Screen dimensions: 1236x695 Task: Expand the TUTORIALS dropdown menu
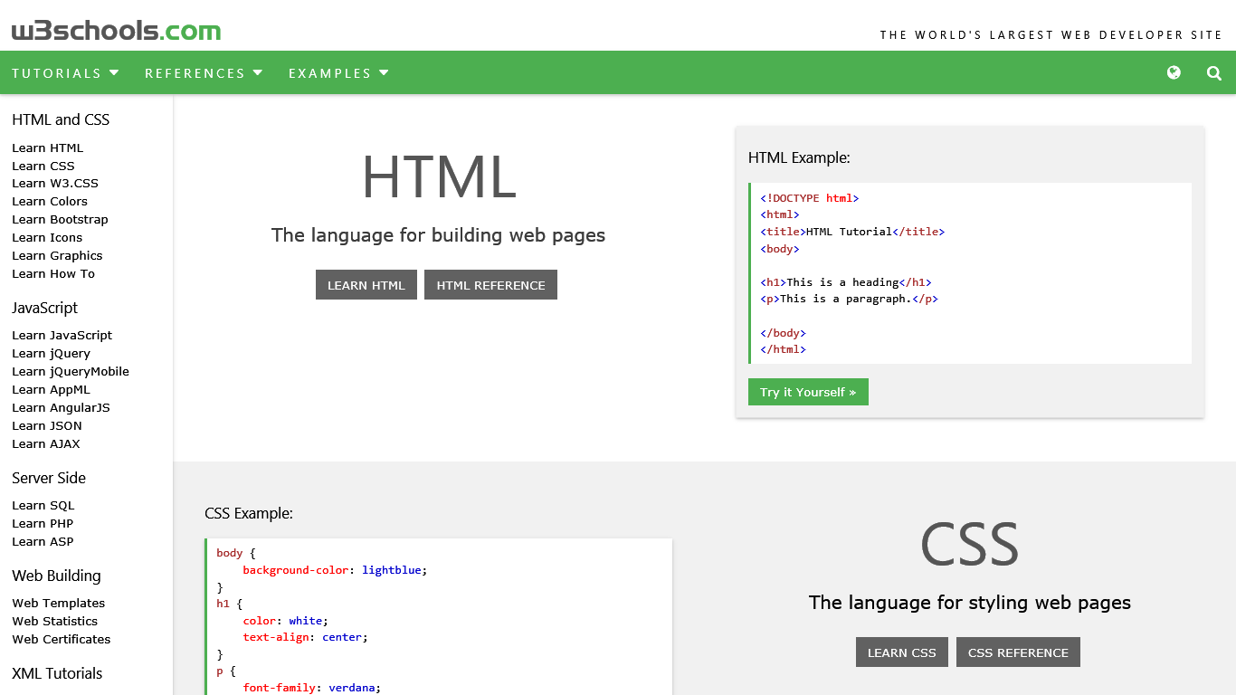click(x=64, y=72)
